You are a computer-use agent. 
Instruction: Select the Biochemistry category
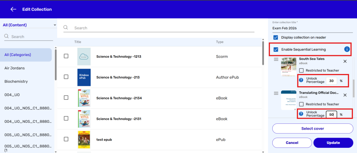point(16,81)
